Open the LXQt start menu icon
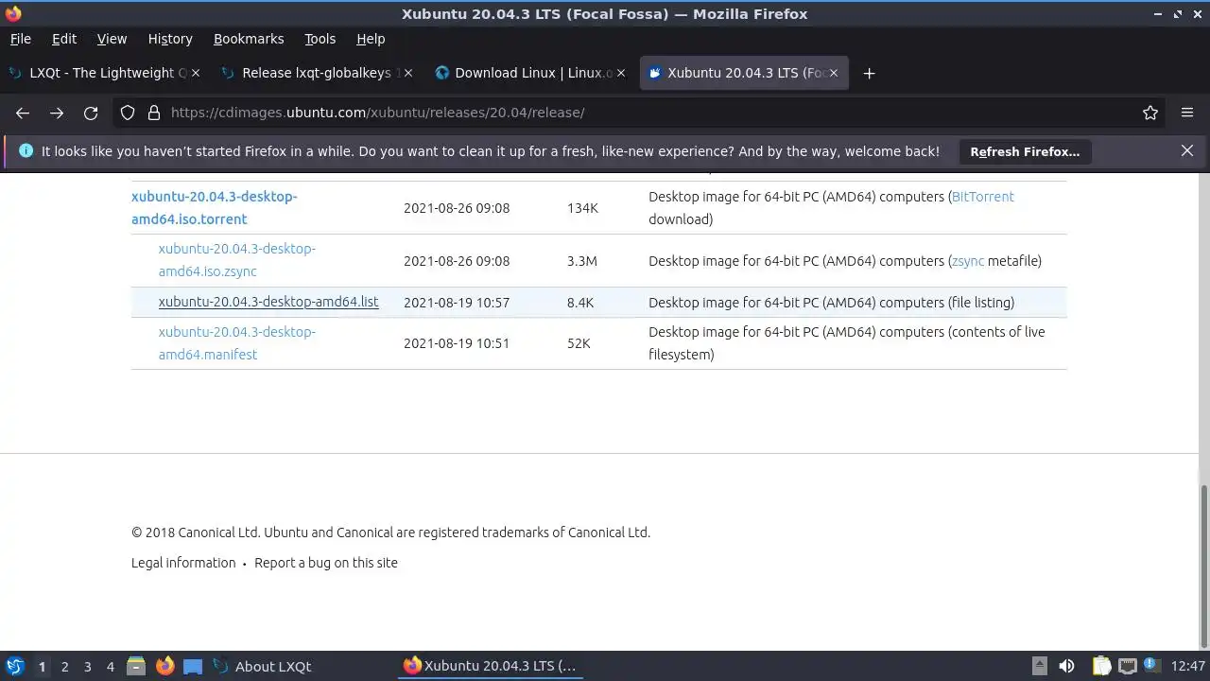The height and width of the screenshot is (681, 1210). pos(15,666)
